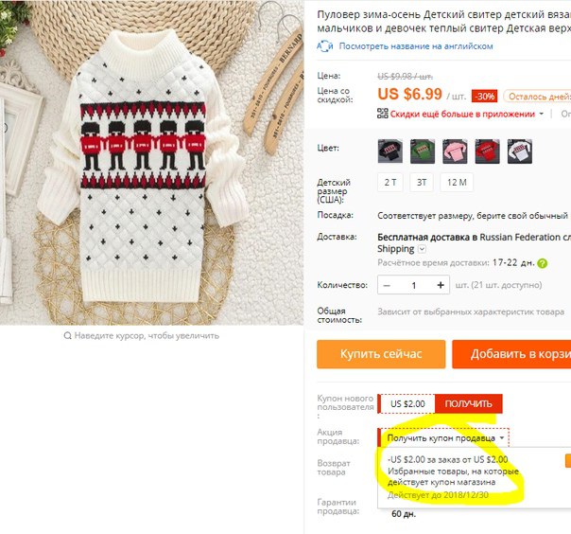Expand the shipping method dropdown arrow
The height and width of the screenshot is (534, 571).
pyautogui.click(x=422, y=249)
